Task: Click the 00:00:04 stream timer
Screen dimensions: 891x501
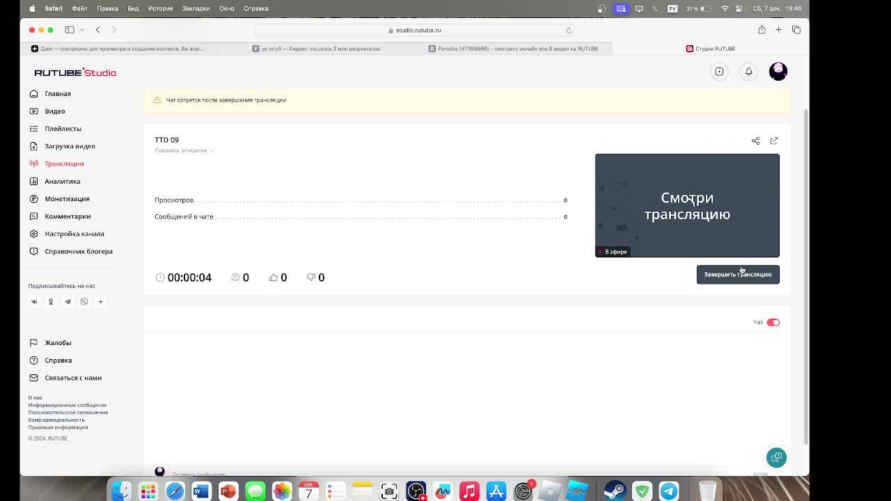Action: (184, 277)
